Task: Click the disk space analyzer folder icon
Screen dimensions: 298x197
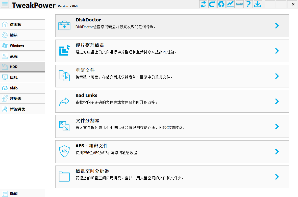Action: tap(64, 177)
